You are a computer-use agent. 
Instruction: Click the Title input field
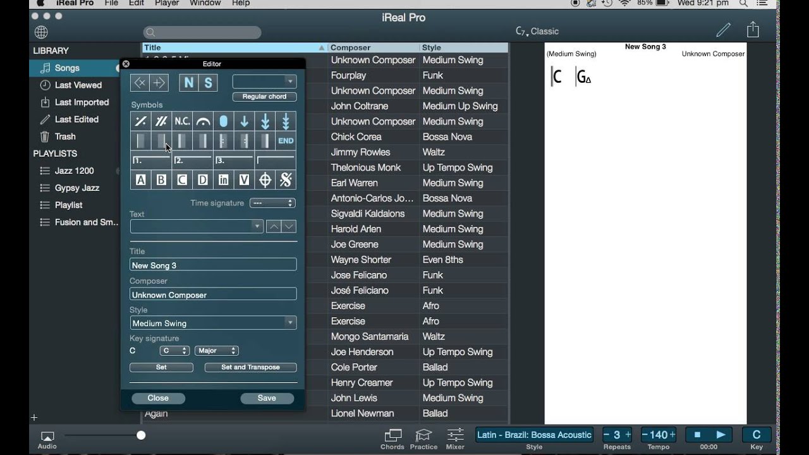(x=213, y=265)
